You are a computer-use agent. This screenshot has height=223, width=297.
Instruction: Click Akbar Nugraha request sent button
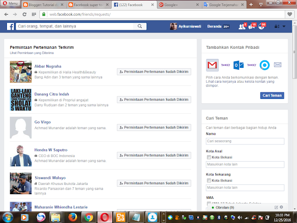pos(154,72)
